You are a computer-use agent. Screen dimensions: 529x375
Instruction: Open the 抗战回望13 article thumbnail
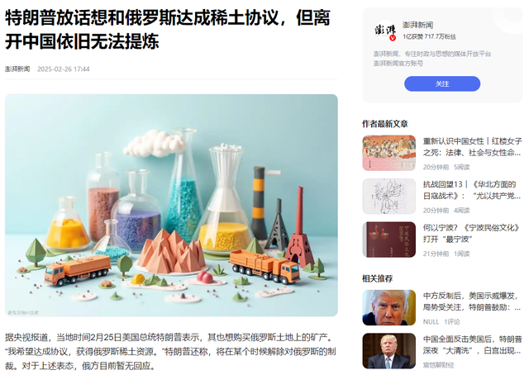point(389,197)
